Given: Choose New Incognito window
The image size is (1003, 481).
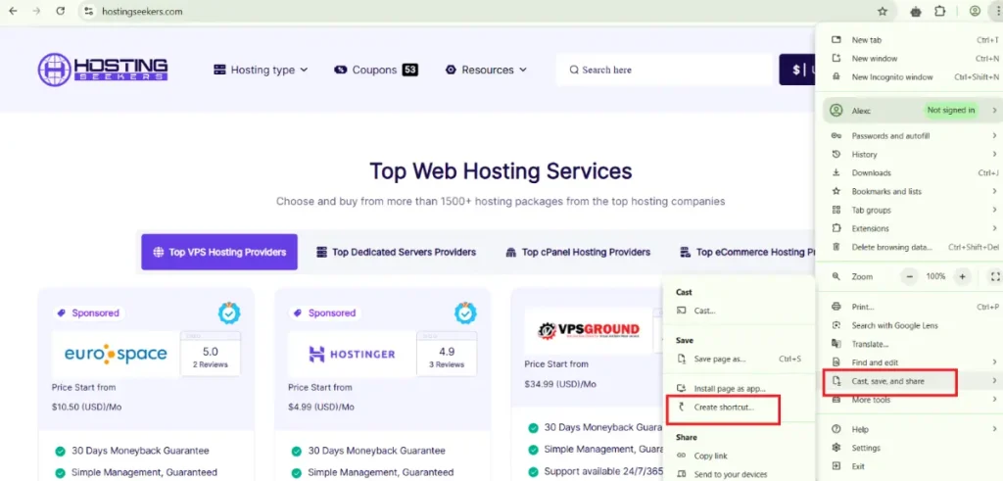Looking at the screenshot, I should [892, 76].
